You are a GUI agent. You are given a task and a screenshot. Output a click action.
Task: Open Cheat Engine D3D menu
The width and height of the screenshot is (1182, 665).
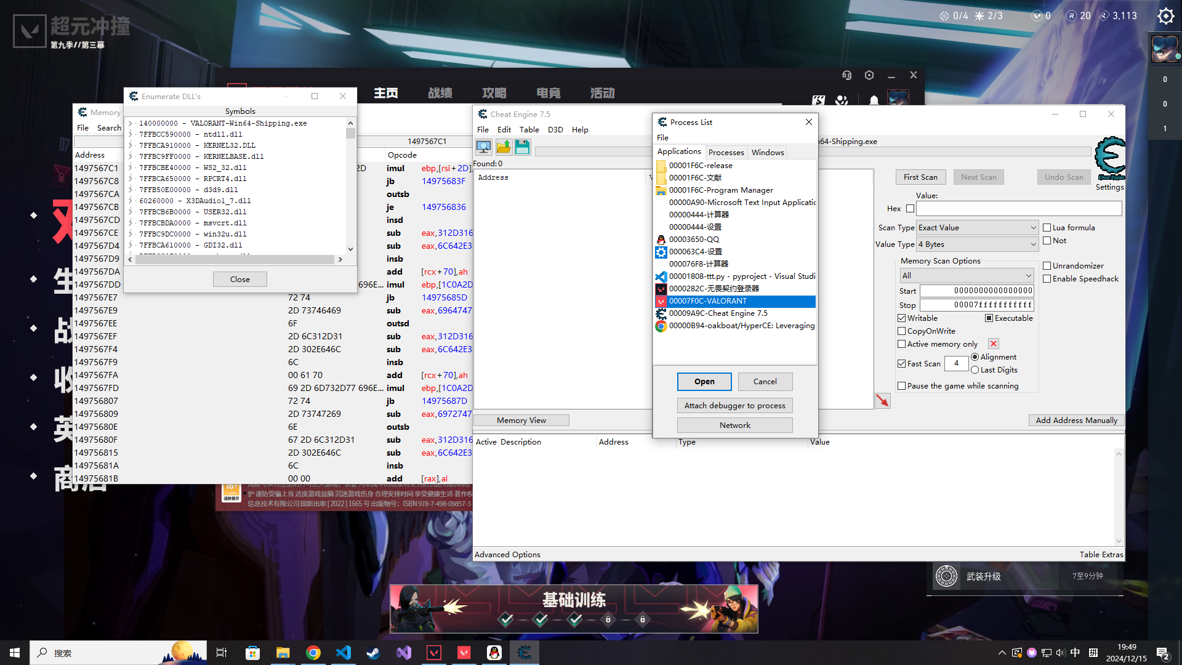click(x=555, y=130)
